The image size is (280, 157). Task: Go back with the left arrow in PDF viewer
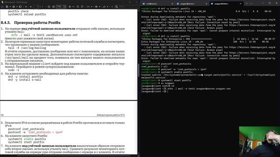click(26, 7)
